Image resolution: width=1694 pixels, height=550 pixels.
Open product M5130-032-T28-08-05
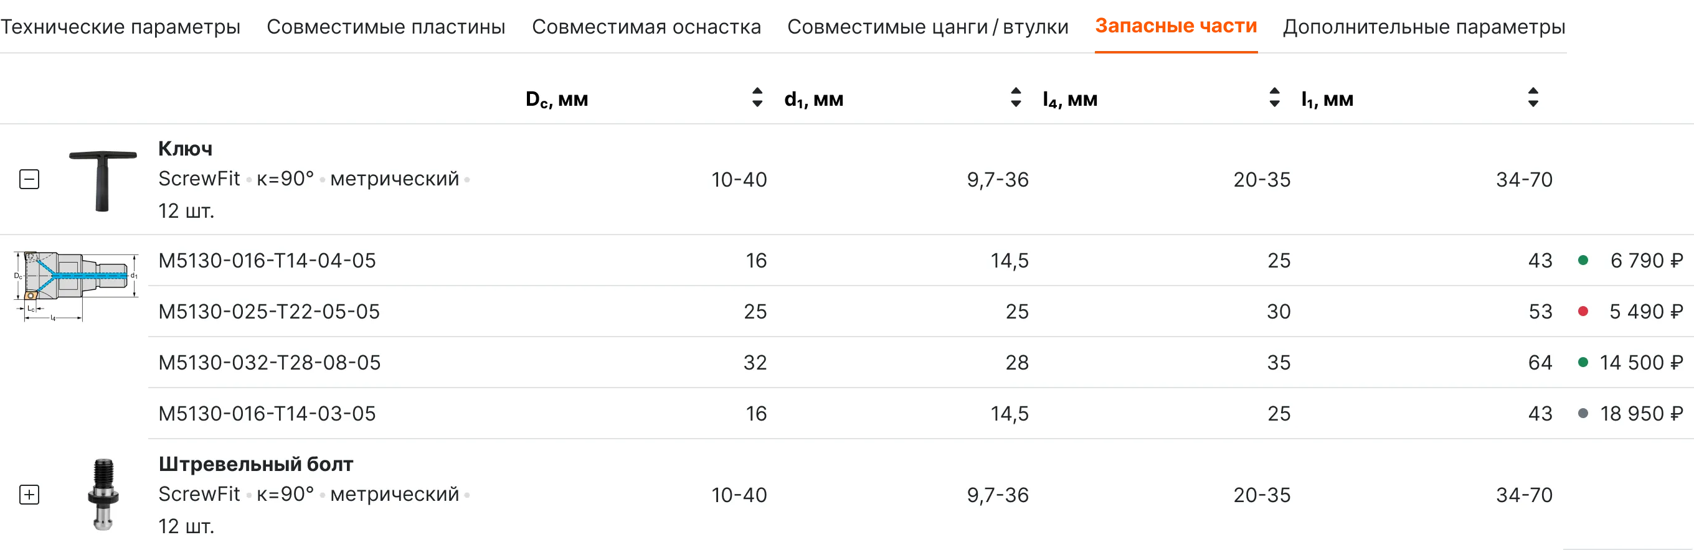point(270,363)
